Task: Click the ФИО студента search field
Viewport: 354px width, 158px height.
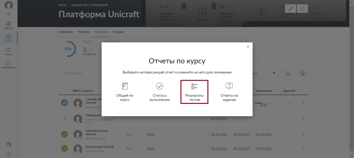Action: (x=80, y=73)
